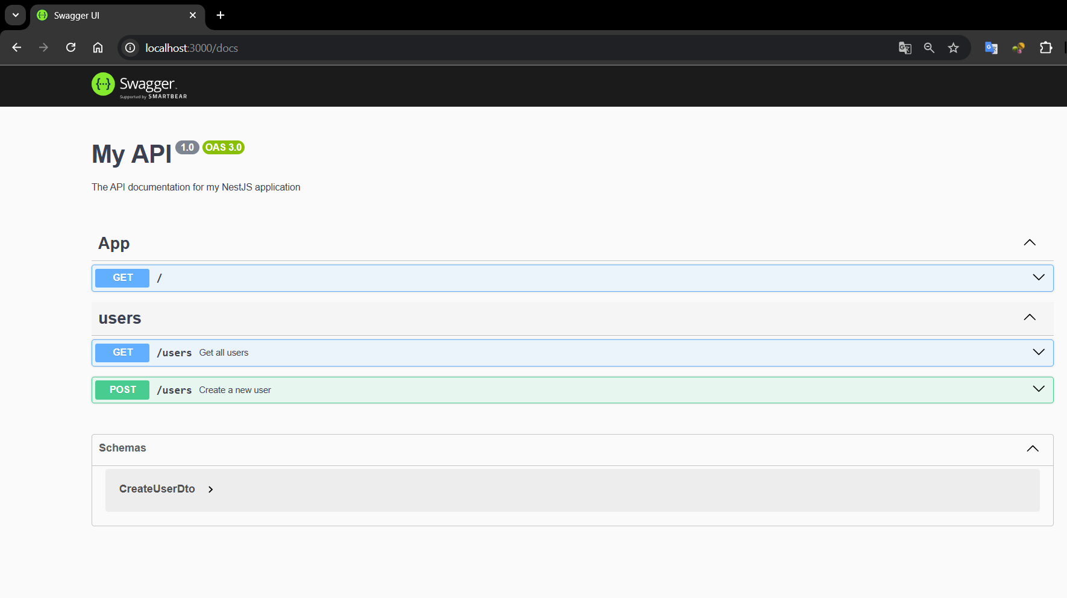Click the extensions puzzle piece icon
1067x598 pixels.
[1047, 48]
